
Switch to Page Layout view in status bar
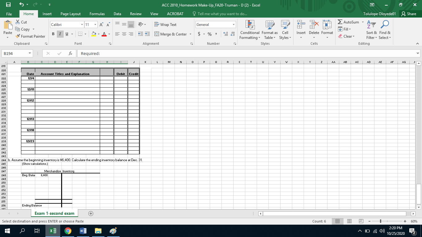(349, 221)
